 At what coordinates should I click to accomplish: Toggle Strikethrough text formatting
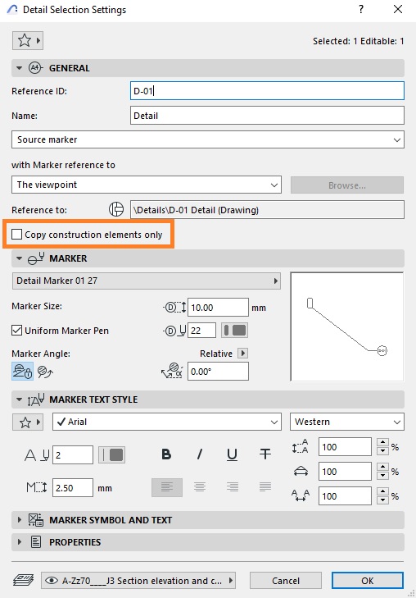coord(265,454)
